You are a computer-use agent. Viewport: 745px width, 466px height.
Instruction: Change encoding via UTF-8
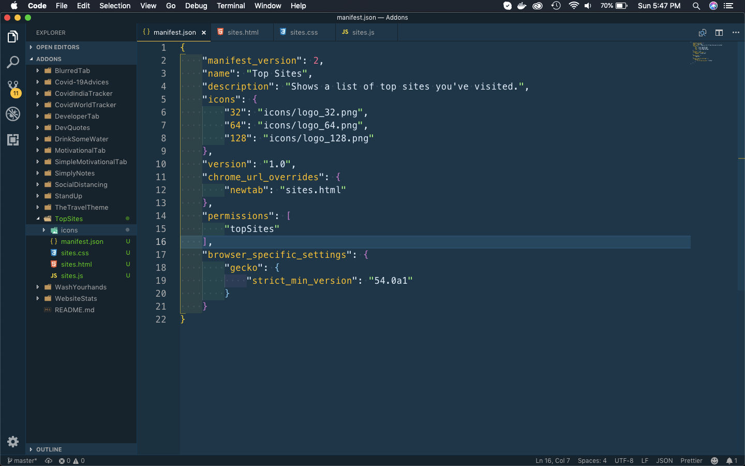pyautogui.click(x=624, y=461)
